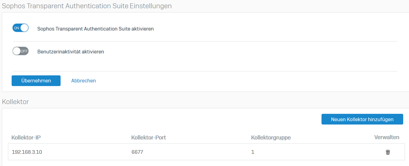Enable the Benutzerinaktivität toggle switch

point(20,51)
